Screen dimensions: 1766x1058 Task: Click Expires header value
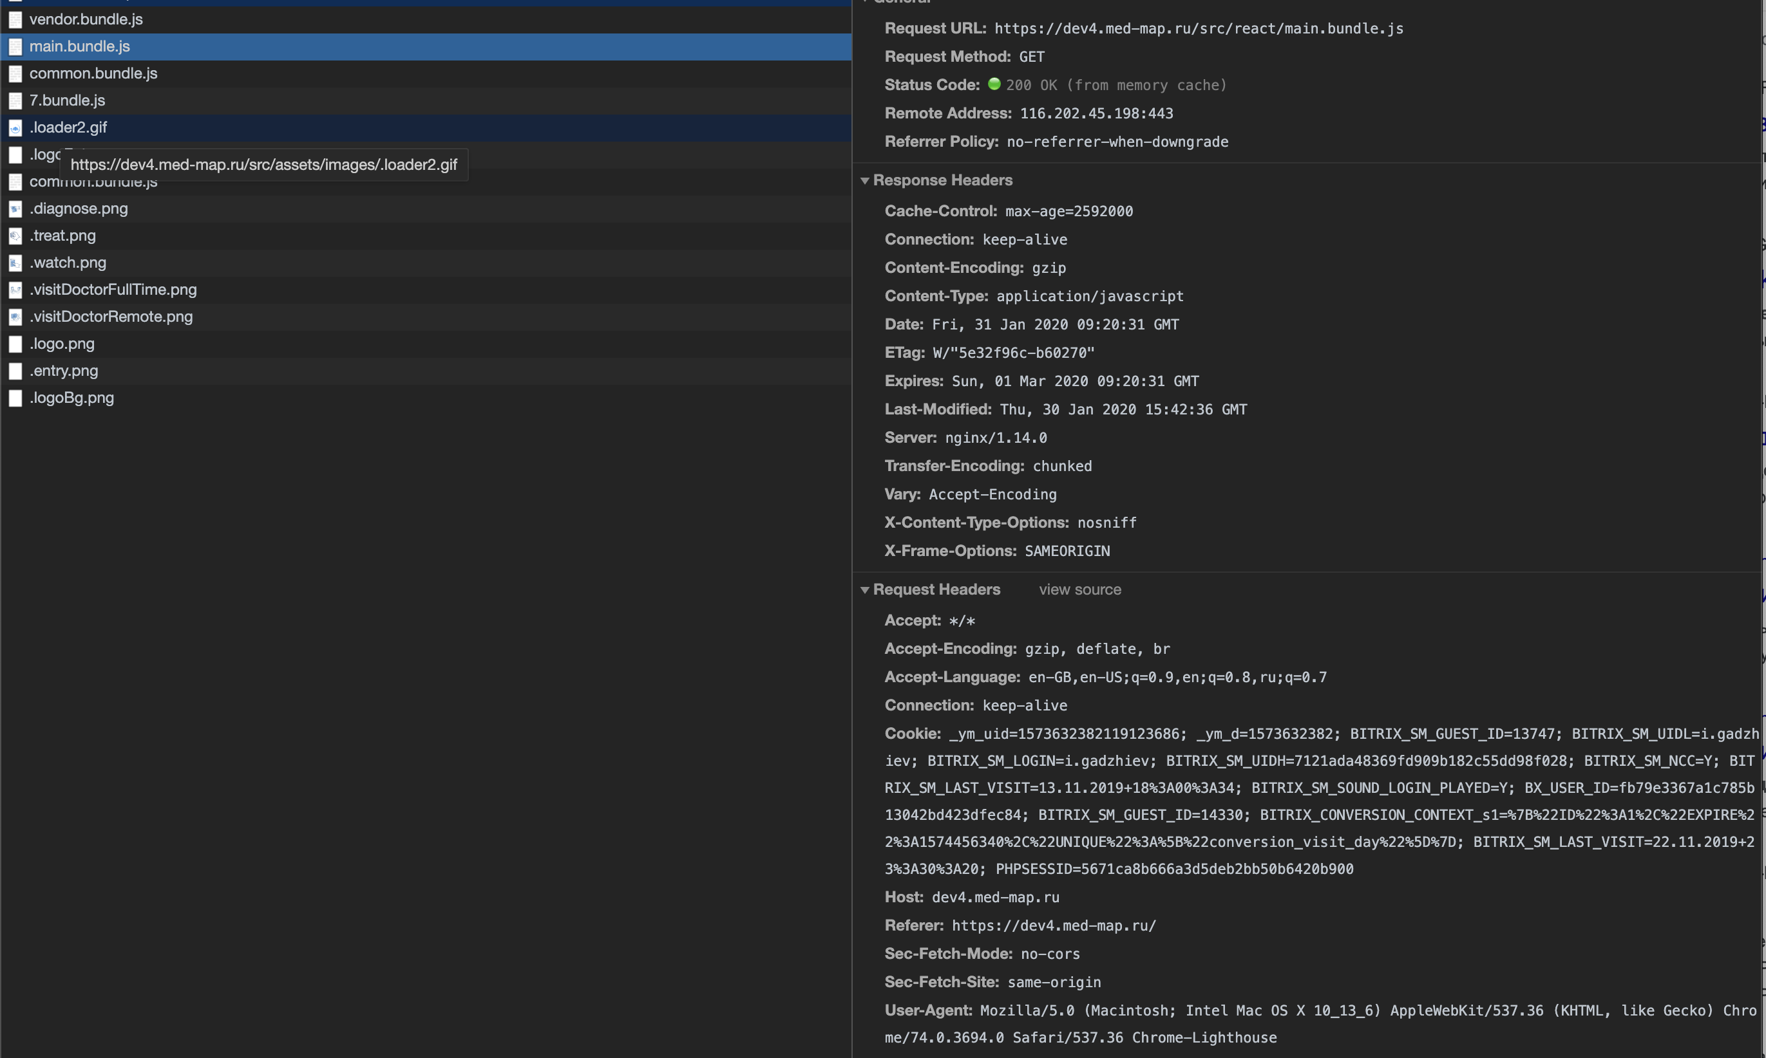pyautogui.click(x=1076, y=382)
